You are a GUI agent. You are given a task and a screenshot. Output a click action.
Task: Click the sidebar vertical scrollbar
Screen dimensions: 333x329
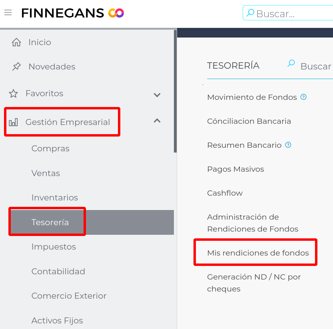pos(175,91)
